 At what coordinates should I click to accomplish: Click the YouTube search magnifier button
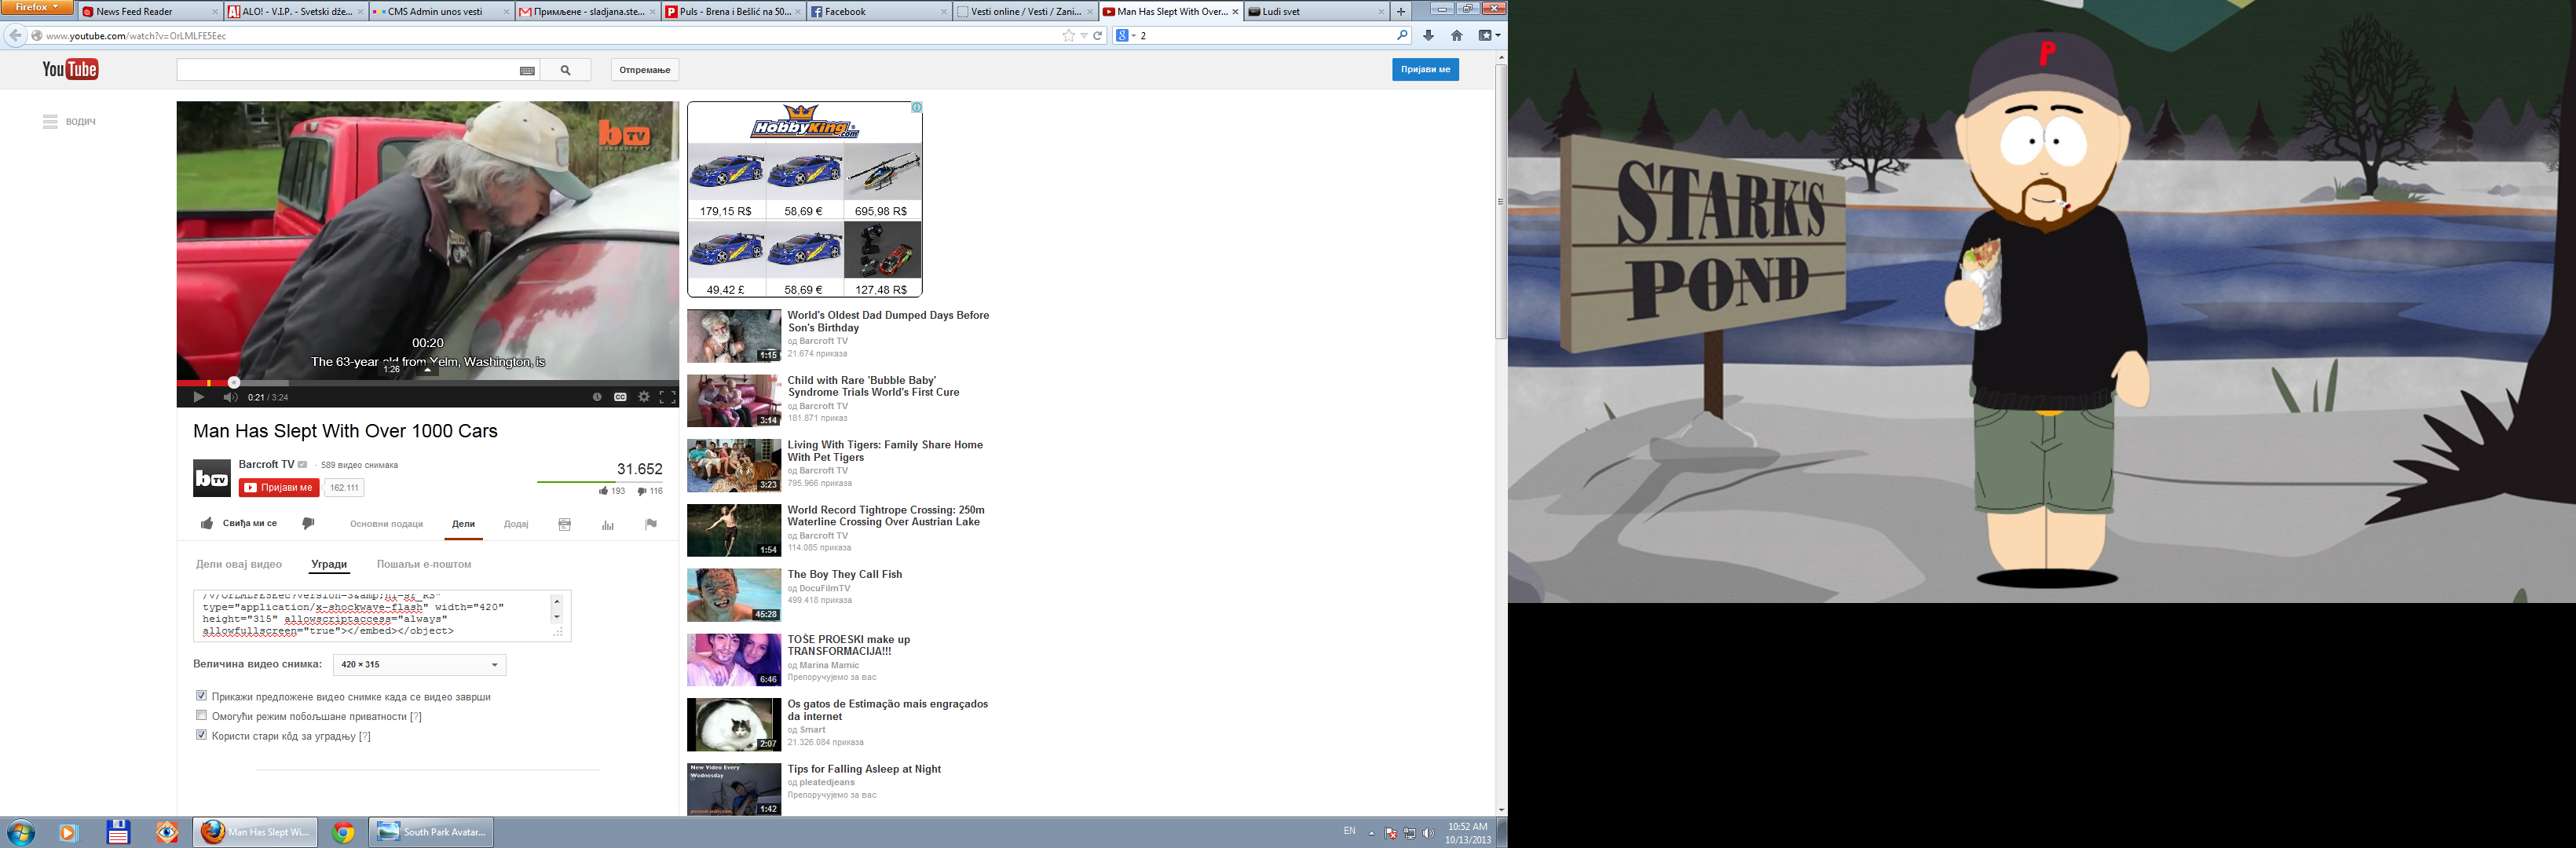(566, 70)
